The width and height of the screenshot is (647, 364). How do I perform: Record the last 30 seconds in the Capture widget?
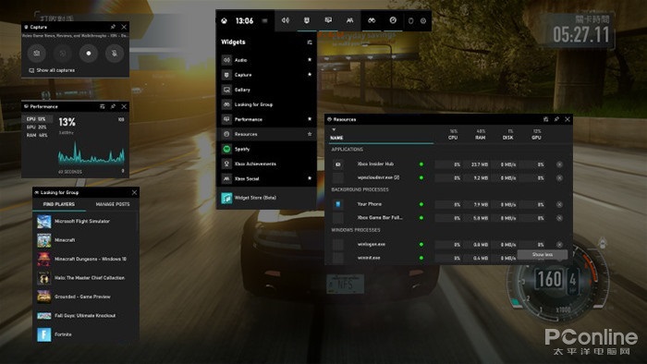pos(63,54)
